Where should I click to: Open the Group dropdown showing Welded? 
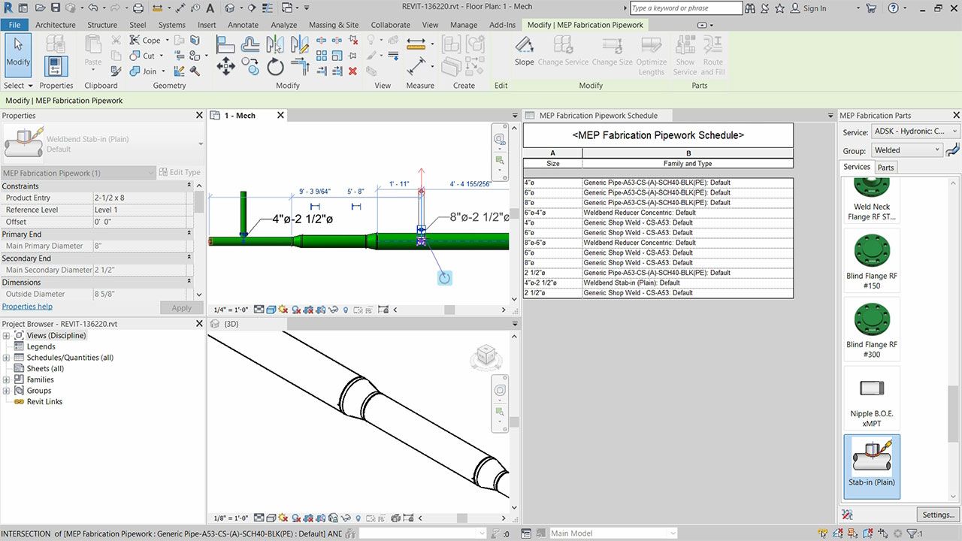tap(906, 150)
